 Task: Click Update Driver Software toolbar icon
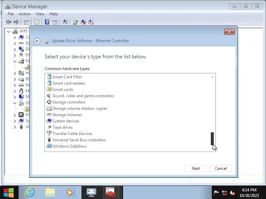tap(75, 22)
